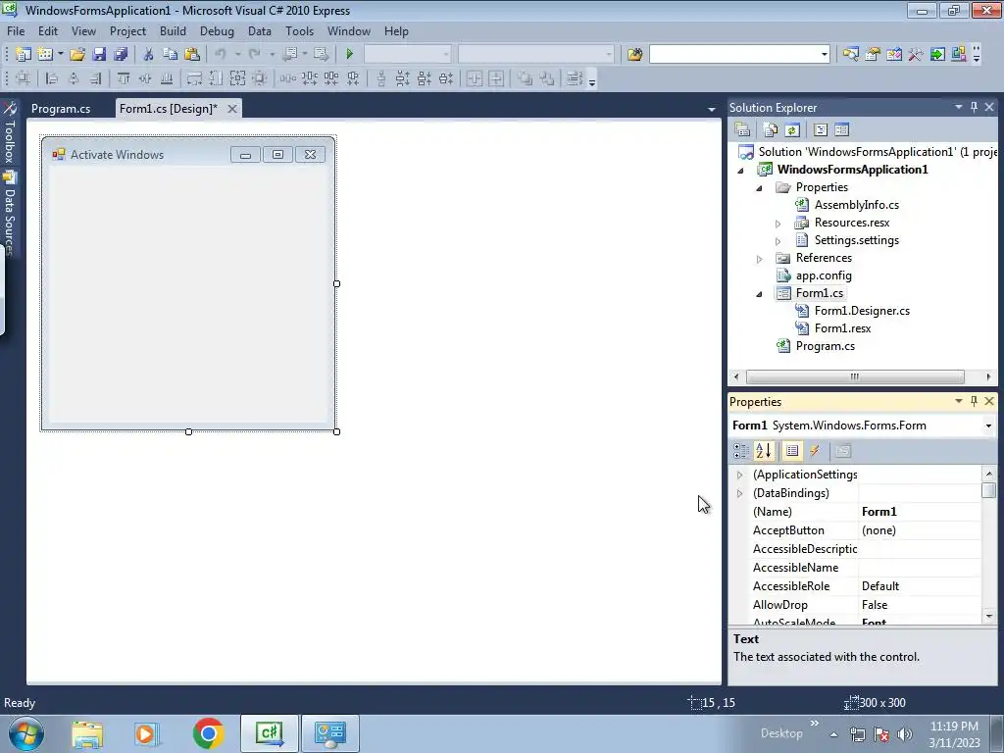Click the AllowDrop property value False
Screen dimensions: 1004x753
click(x=920, y=604)
